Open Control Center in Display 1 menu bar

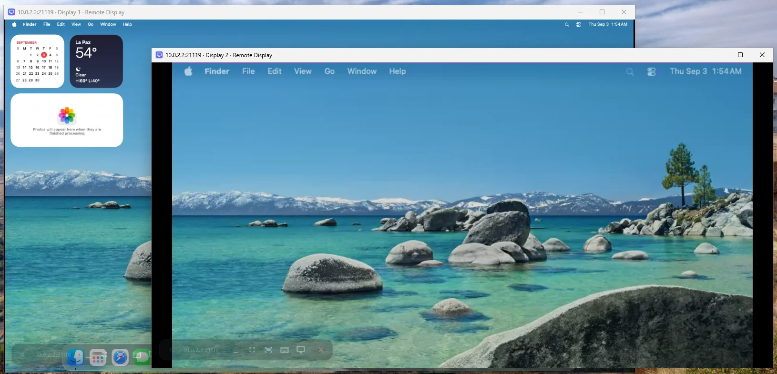[578, 25]
